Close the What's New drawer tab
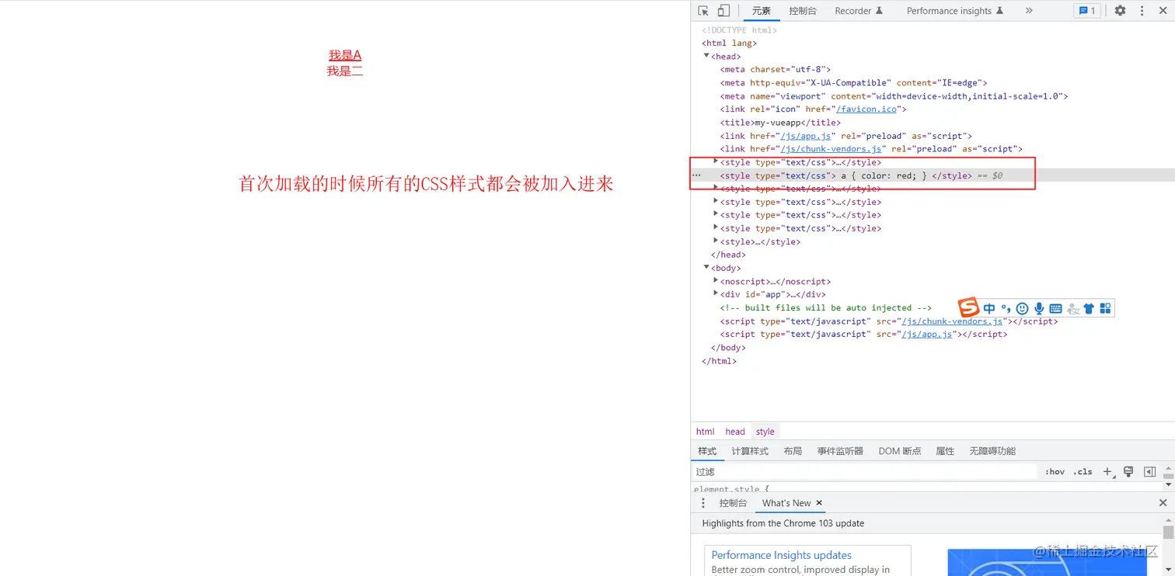Image resolution: width=1175 pixels, height=576 pixels. tap(819, 503)
